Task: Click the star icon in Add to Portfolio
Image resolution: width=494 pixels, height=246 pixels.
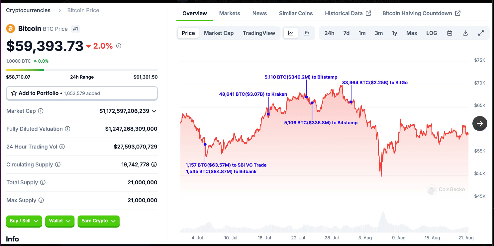Action: point(14,93)
